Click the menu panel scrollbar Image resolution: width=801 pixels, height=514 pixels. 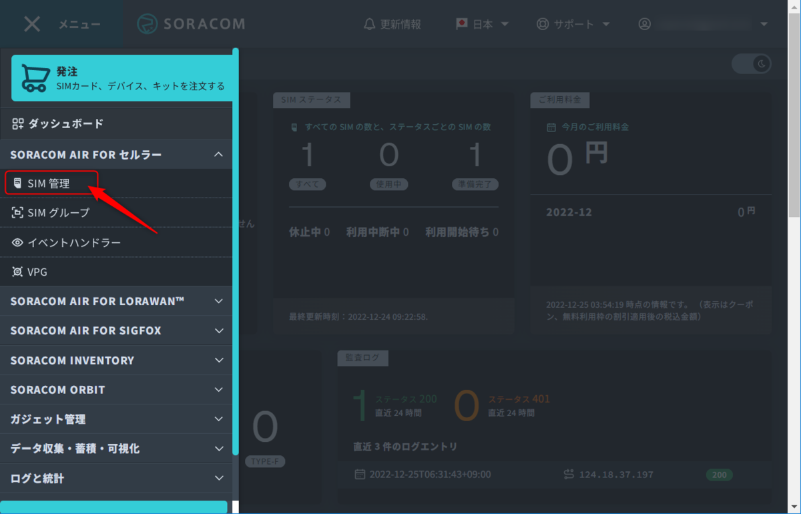[236, 251]
